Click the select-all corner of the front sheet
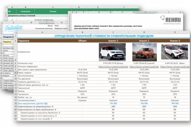 [x=16, y=33]
